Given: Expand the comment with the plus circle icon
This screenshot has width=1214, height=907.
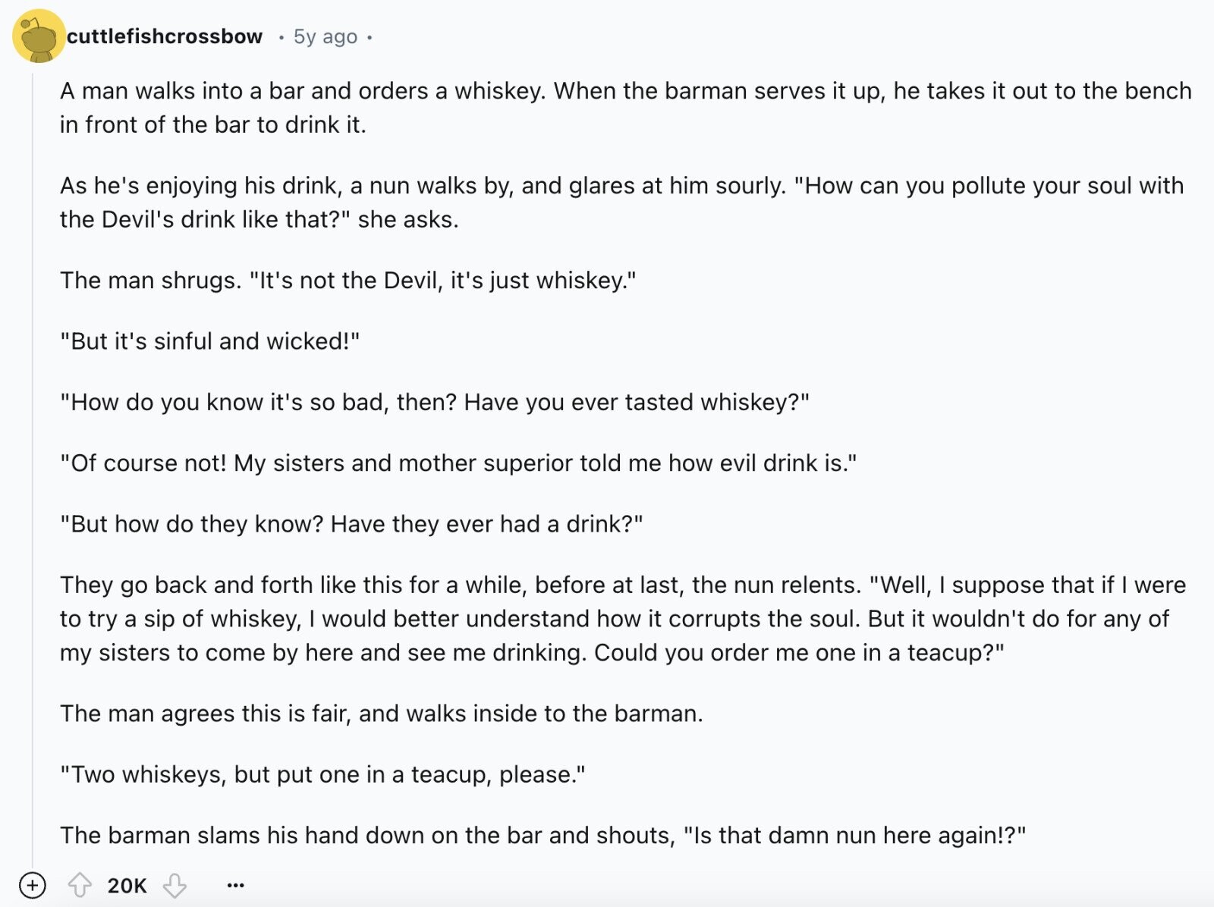Looking at the screenshot, I should tap(32, 885).
